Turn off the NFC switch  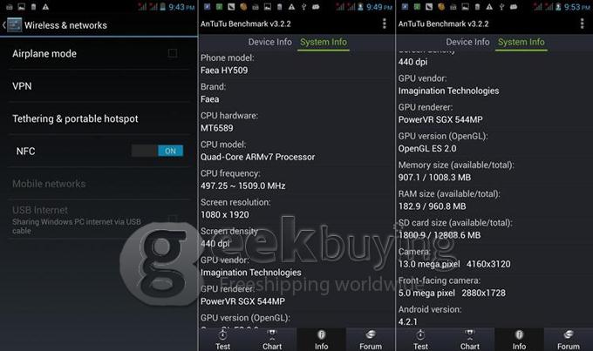[x=157, y=151]
